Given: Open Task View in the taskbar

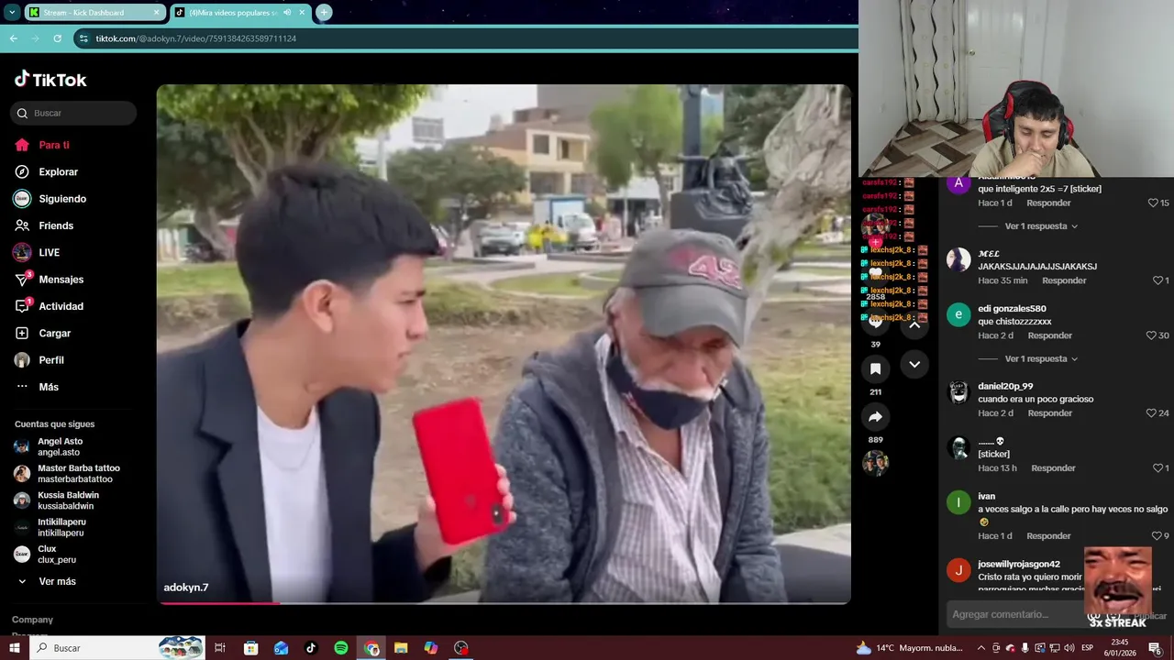Looking at the screenshot, I should (220, 648).
